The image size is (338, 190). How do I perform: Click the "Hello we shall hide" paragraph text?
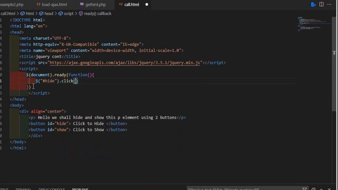(107, 118)
